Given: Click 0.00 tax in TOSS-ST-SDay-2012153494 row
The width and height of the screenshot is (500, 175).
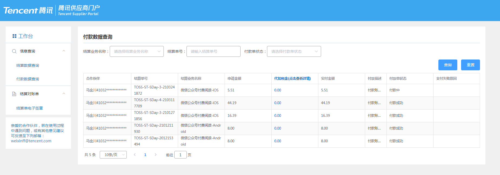Looking at the screenshot, I should (278, 141).
